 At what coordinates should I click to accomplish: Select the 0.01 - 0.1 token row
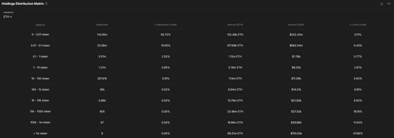(x=196, y=46)
